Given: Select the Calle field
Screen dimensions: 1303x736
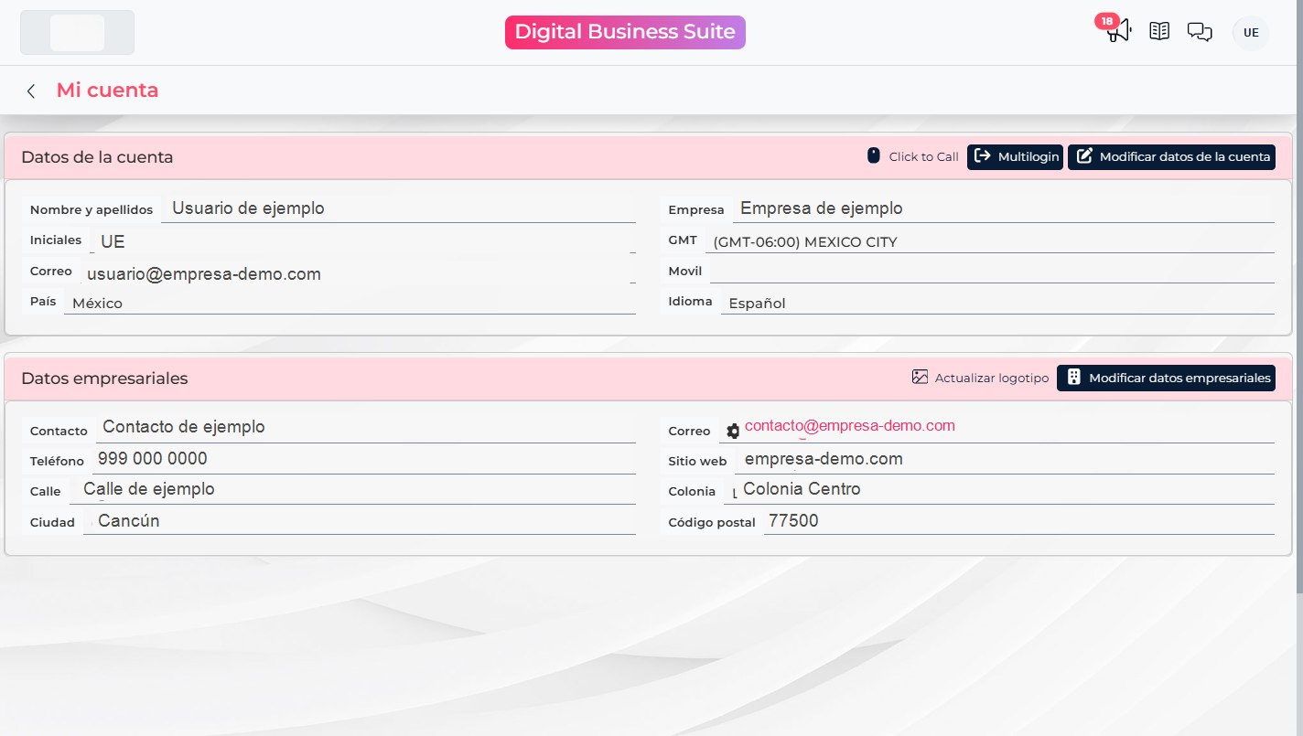Looking at the screenshot, I should coord(352,489).
